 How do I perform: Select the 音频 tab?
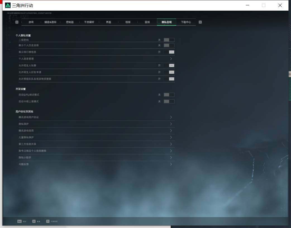click(x=147, y=22)
